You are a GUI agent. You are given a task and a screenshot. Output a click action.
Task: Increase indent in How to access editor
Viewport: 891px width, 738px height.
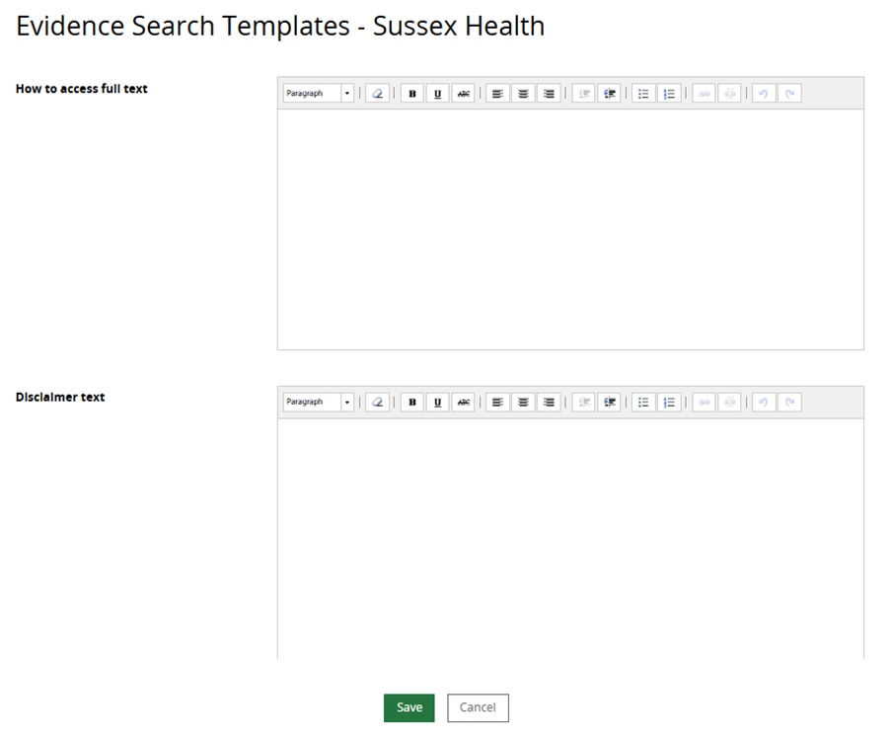click(x=609, y=93)
